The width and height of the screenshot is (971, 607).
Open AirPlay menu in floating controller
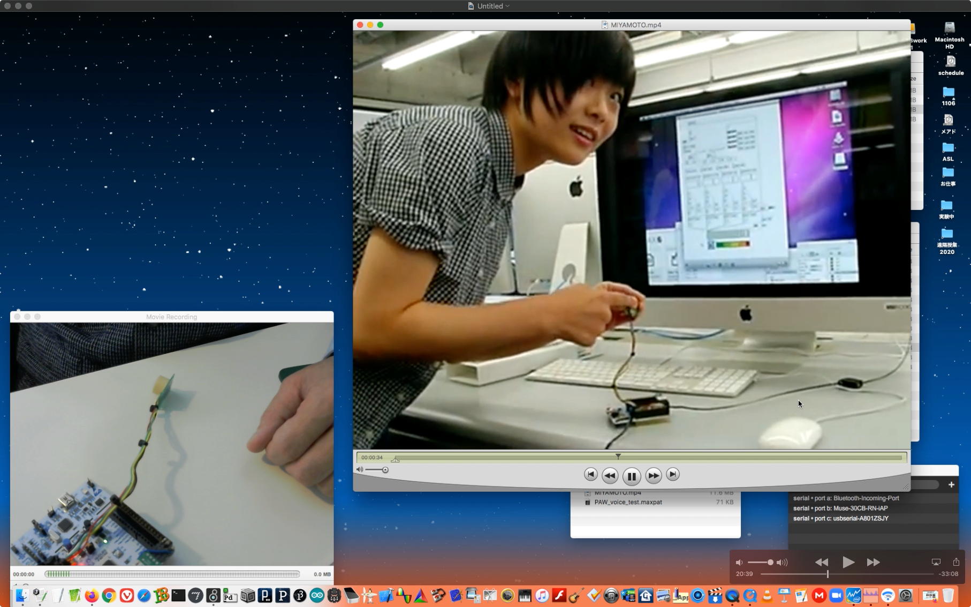coord(936,562)
